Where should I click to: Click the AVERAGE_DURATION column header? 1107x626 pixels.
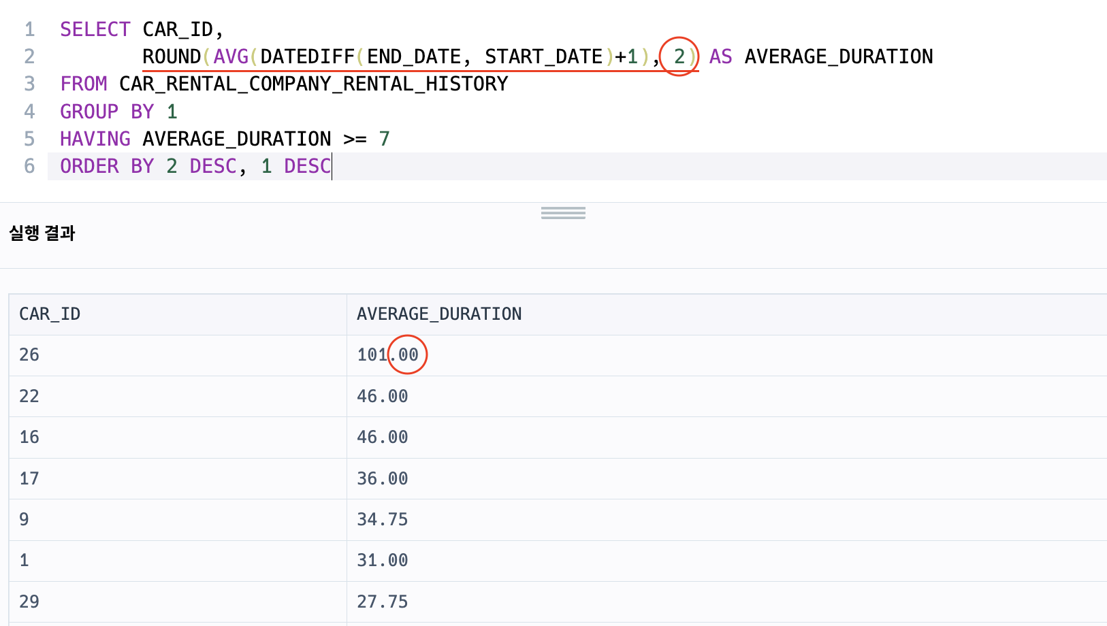pyautogui.click(x=439, y=314)
